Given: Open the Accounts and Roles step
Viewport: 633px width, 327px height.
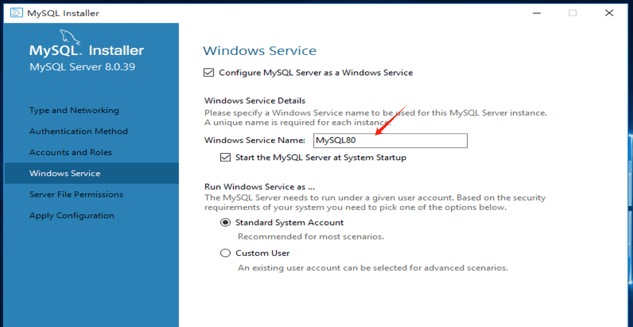Looking at the screenshot, I should click(x=71, y=152).
